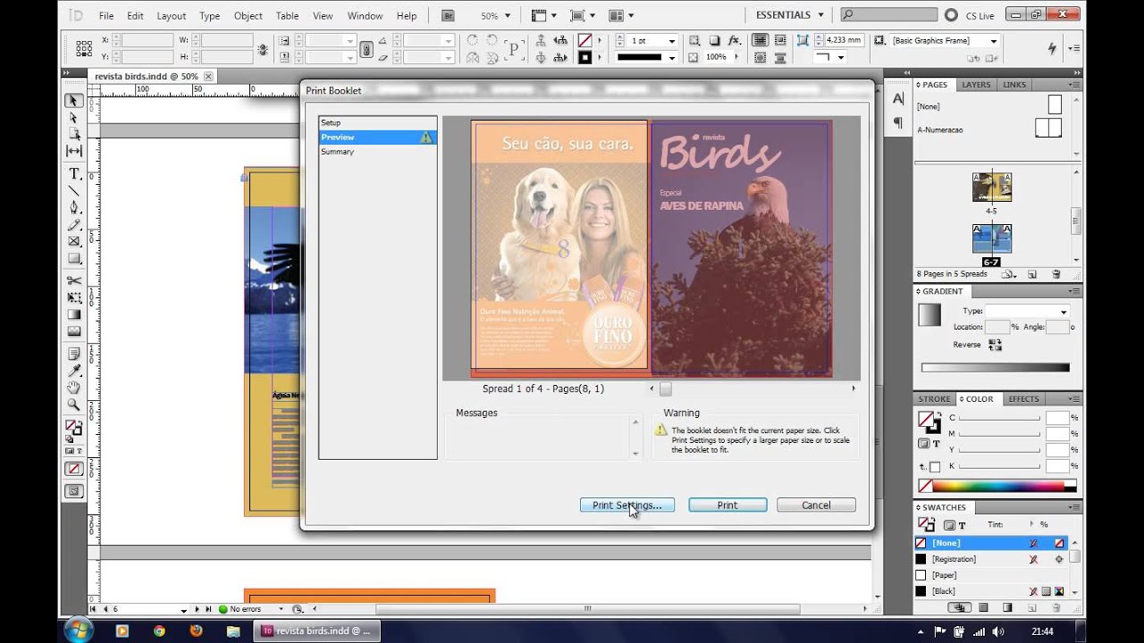Switch to the LINKS panel tab

tap(1014, 85)
